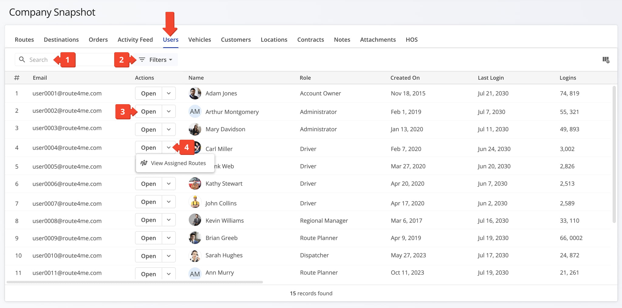Open Kathy Stewart's user record

[x=149, y=184]
